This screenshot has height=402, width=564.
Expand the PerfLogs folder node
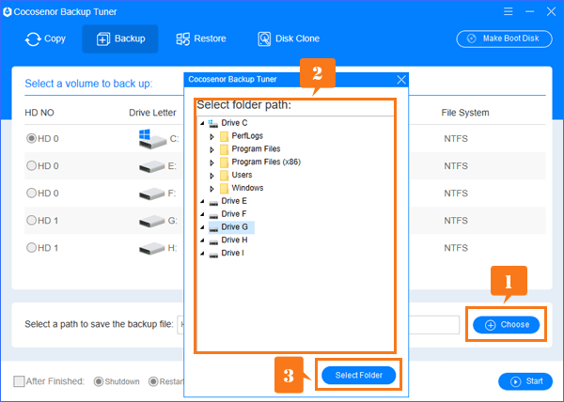pos(212,136)
